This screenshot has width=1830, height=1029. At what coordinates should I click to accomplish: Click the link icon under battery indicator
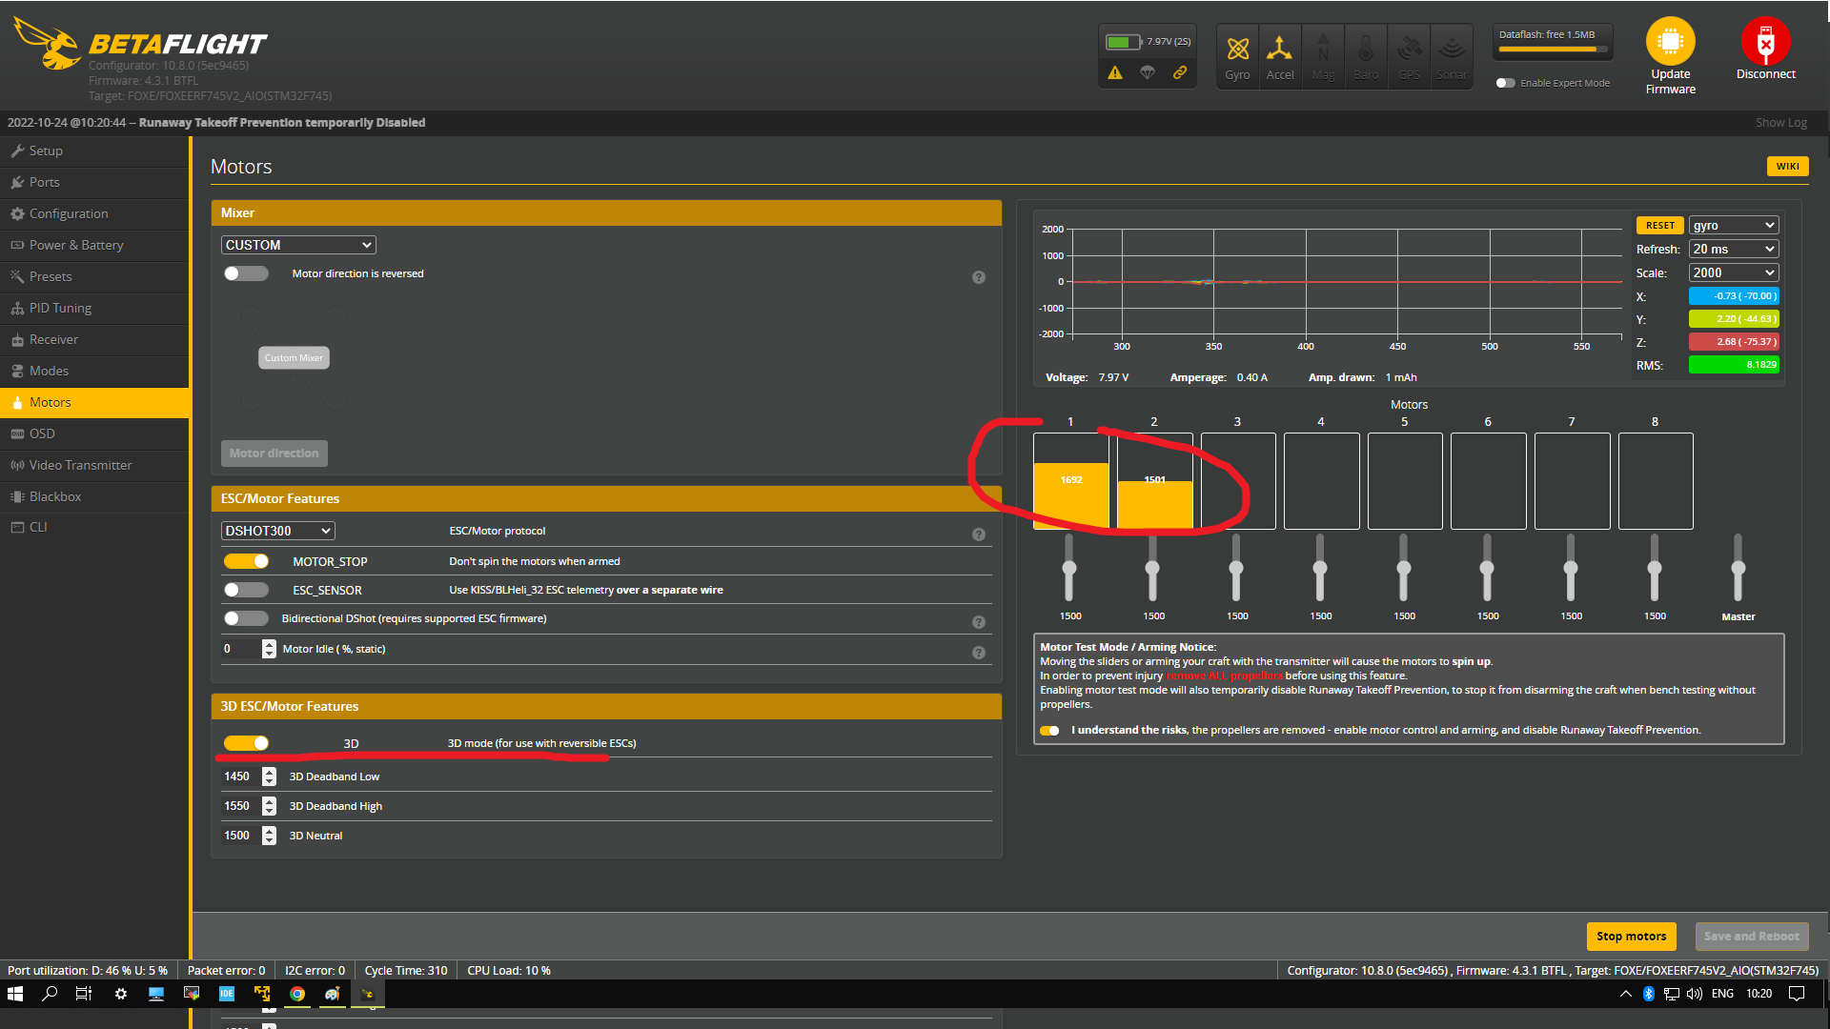click(x=1180, y=72)
